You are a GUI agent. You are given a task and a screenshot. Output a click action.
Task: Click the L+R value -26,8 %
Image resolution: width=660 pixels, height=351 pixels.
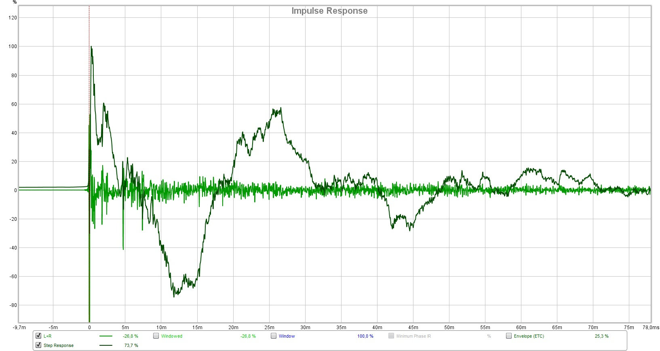(131, 336)
